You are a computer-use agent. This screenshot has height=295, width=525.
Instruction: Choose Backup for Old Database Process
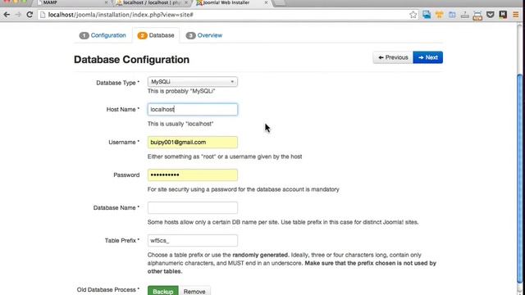(x=163, y=291)
